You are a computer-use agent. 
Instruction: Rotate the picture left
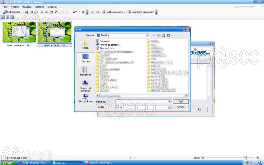click(x=93, y=12)
